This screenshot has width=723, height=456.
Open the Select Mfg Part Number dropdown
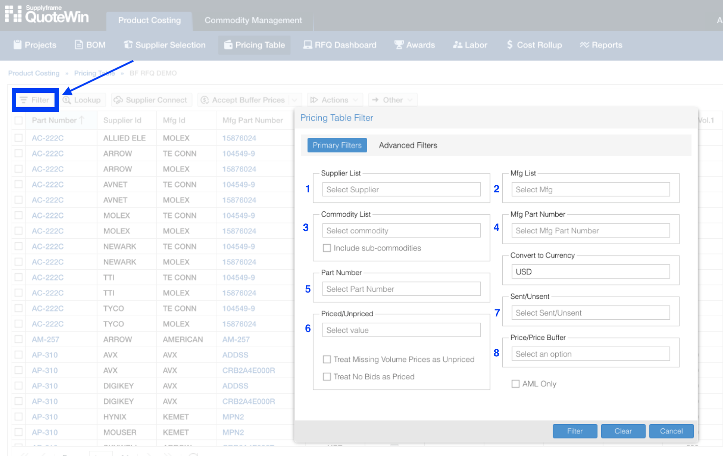[x=591, y=231]
